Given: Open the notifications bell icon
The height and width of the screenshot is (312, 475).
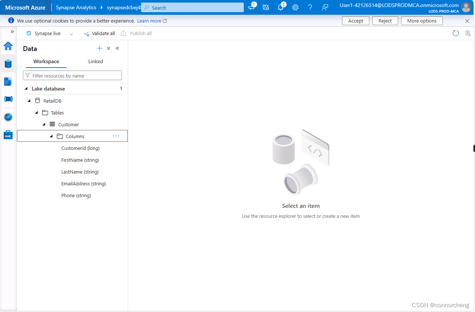Looking at the screenshot, I should (x=281, y=7).
